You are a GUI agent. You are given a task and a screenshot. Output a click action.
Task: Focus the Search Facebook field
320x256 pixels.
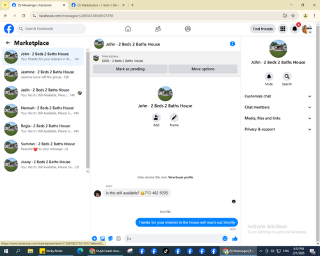(51, 29)
